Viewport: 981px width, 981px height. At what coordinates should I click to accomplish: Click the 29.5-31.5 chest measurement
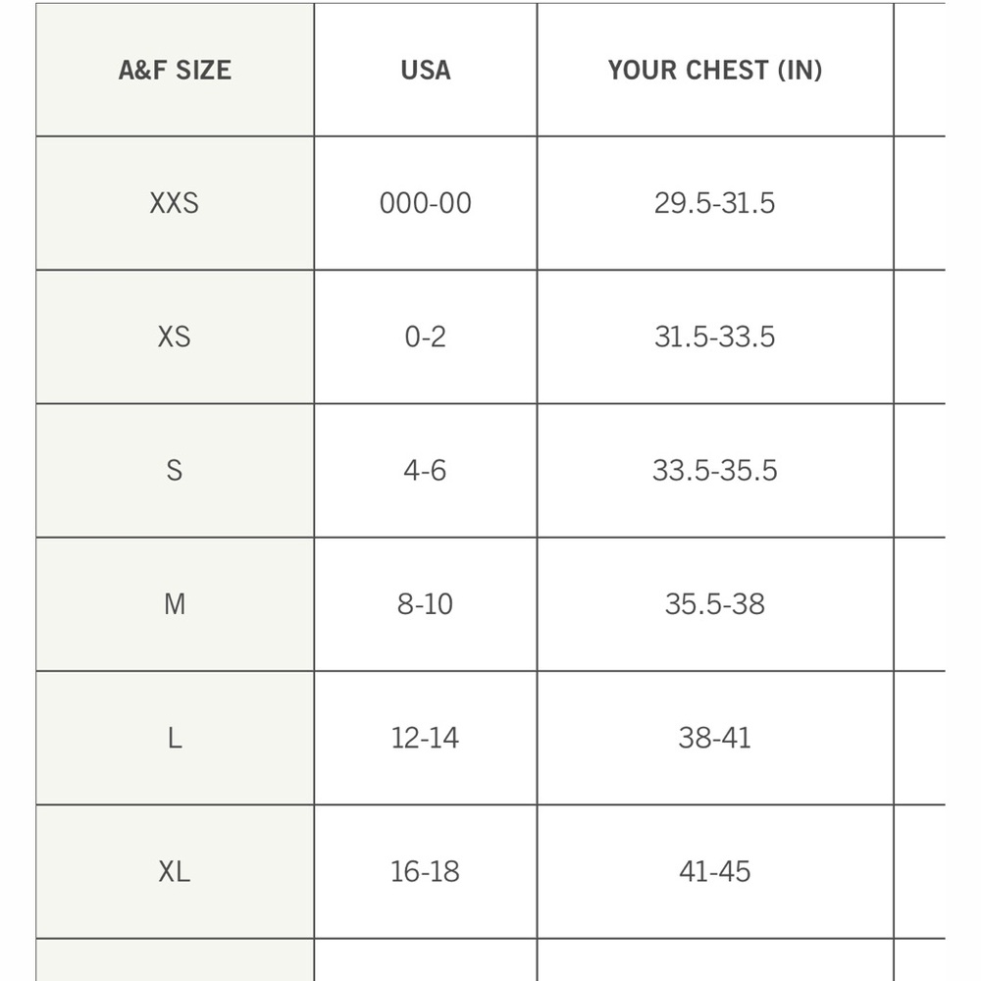[715, 203]
